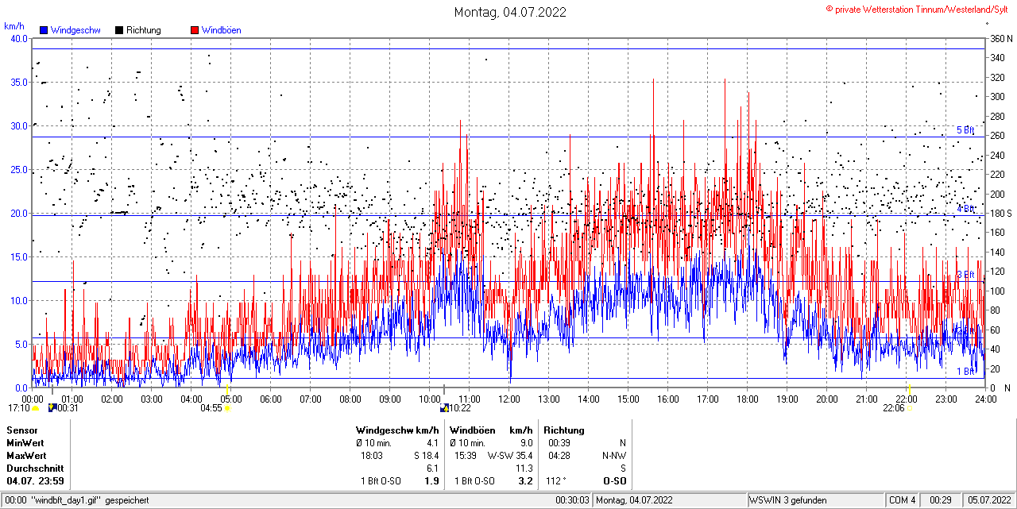Screen dimensions: 1017x509
Task: Click the 'Richtung' legend label at top
Action: point(144,30)
